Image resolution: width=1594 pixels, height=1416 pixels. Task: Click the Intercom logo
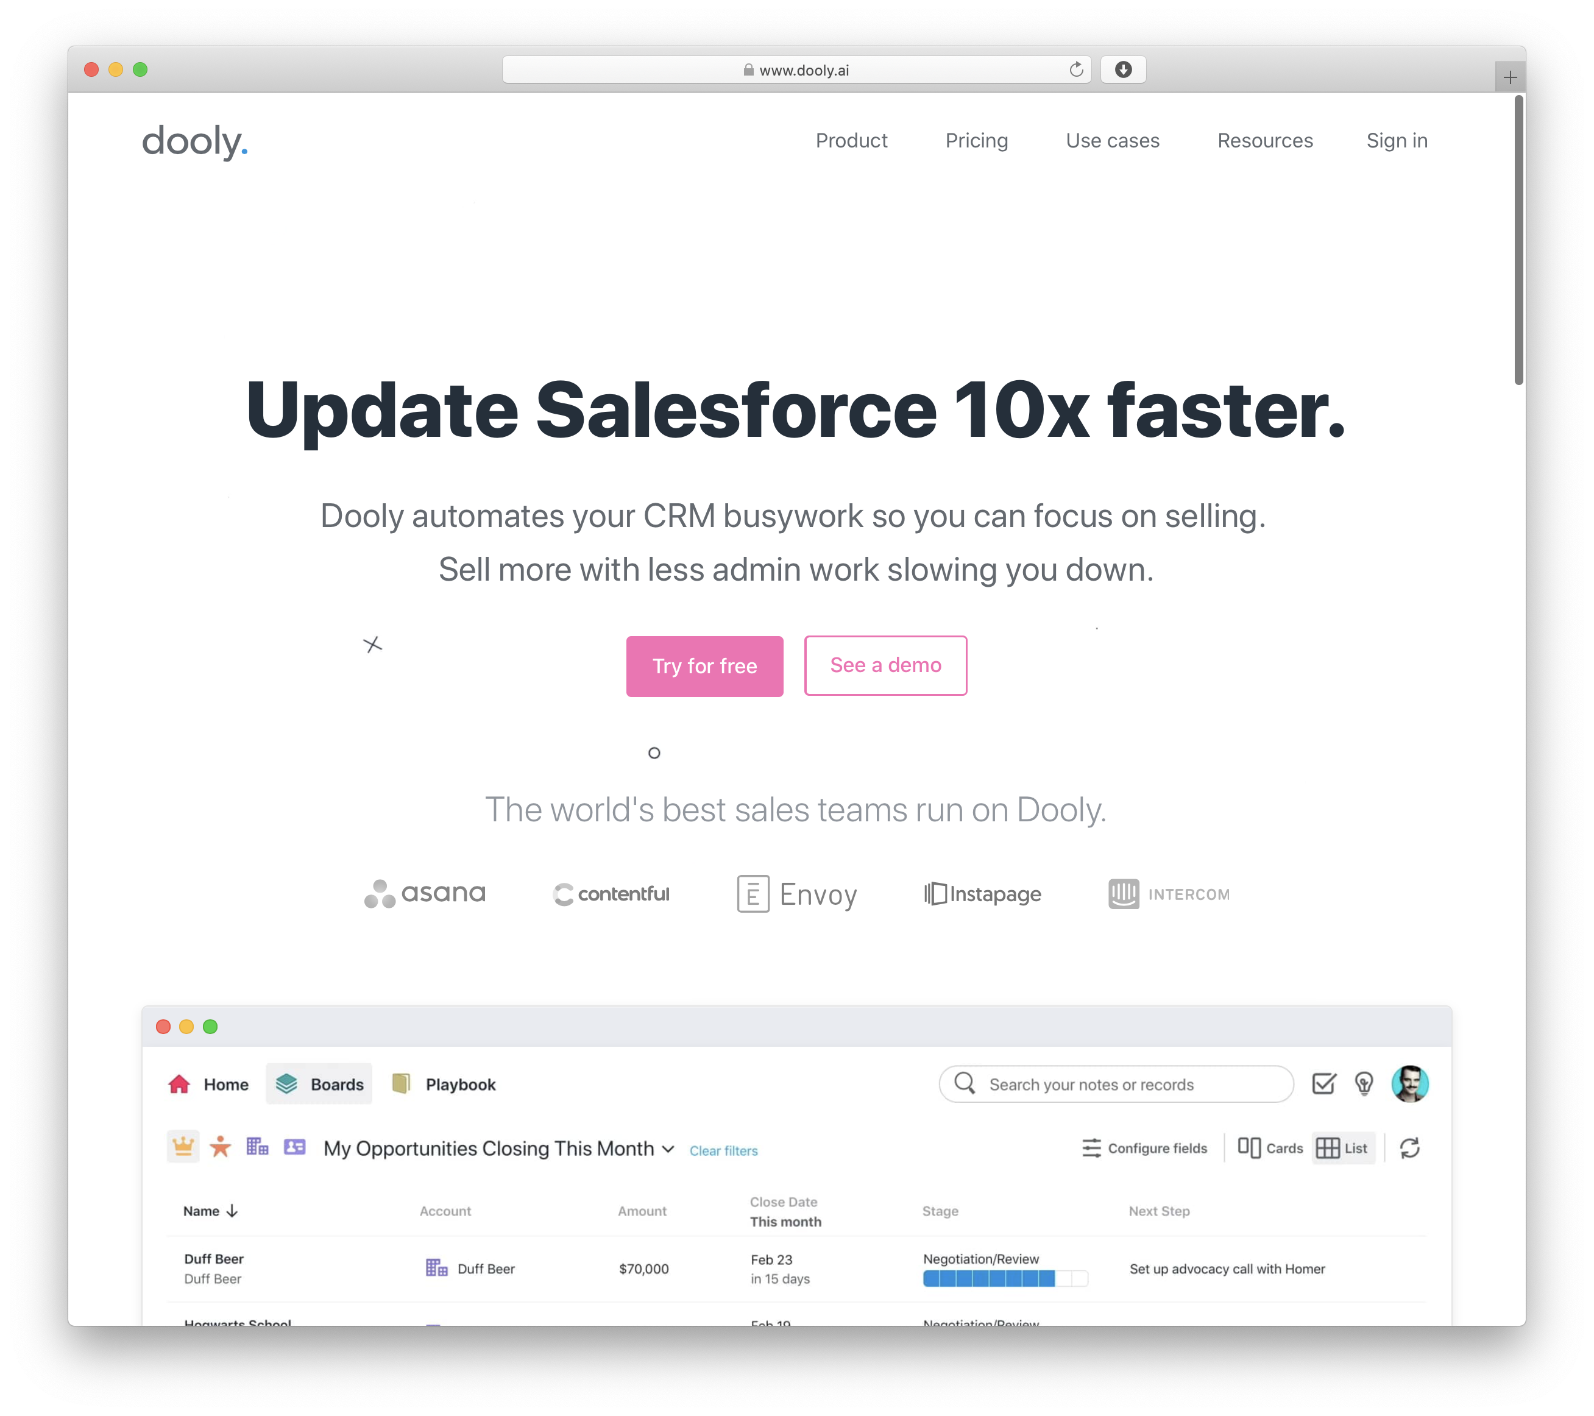coord(1169,894)
